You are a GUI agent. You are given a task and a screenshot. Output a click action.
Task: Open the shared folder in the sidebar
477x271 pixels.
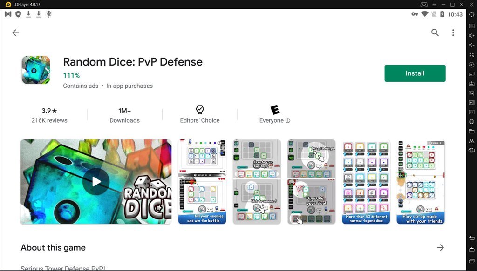471,131
